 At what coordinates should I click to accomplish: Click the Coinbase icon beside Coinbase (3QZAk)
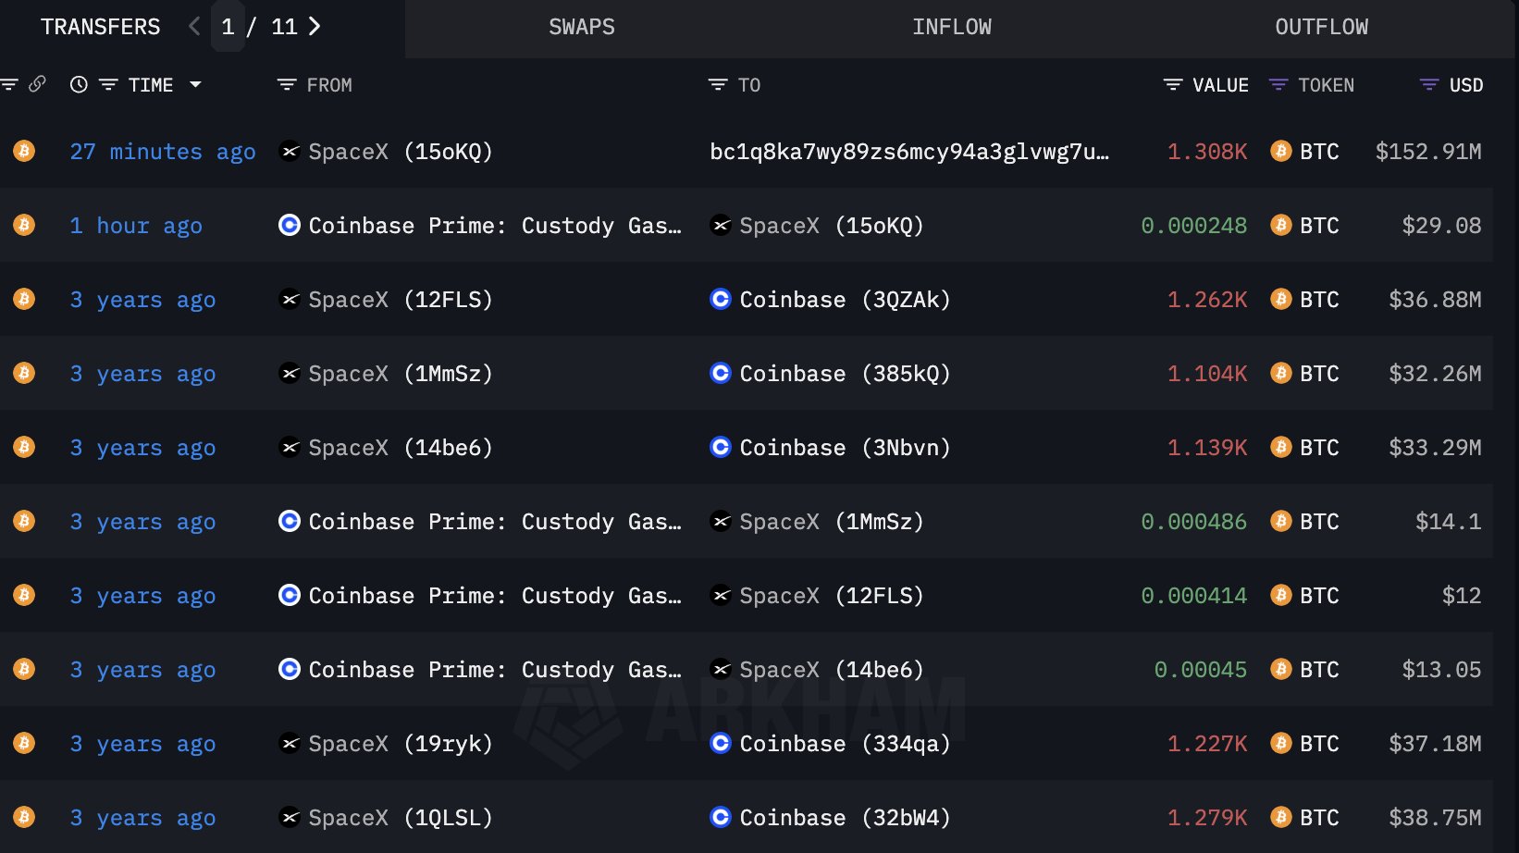[720, 299]
